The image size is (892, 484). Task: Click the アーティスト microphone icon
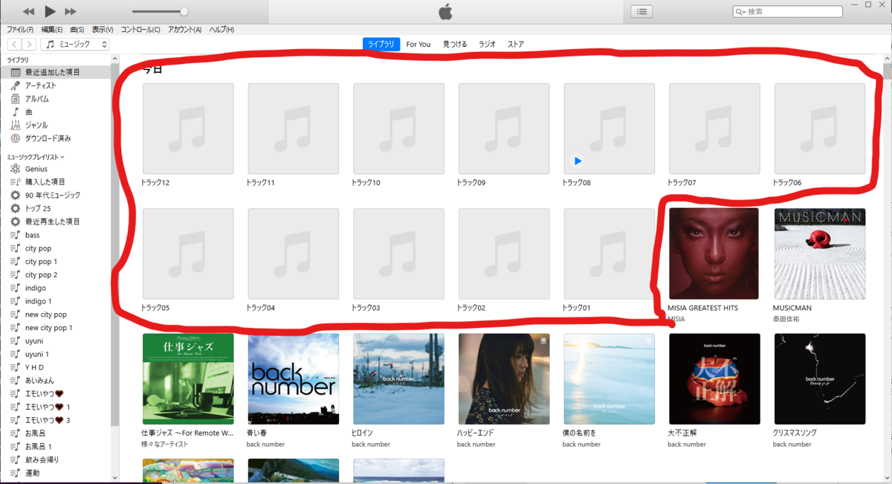click(16, 85)
